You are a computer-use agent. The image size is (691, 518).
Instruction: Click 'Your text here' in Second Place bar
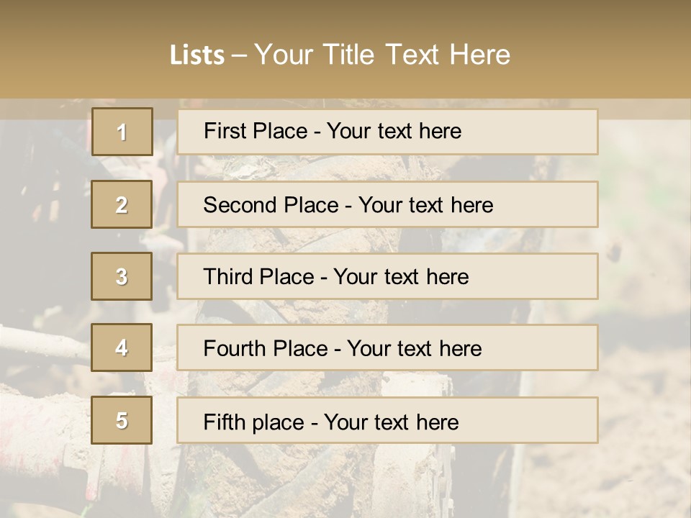point(425,205)
